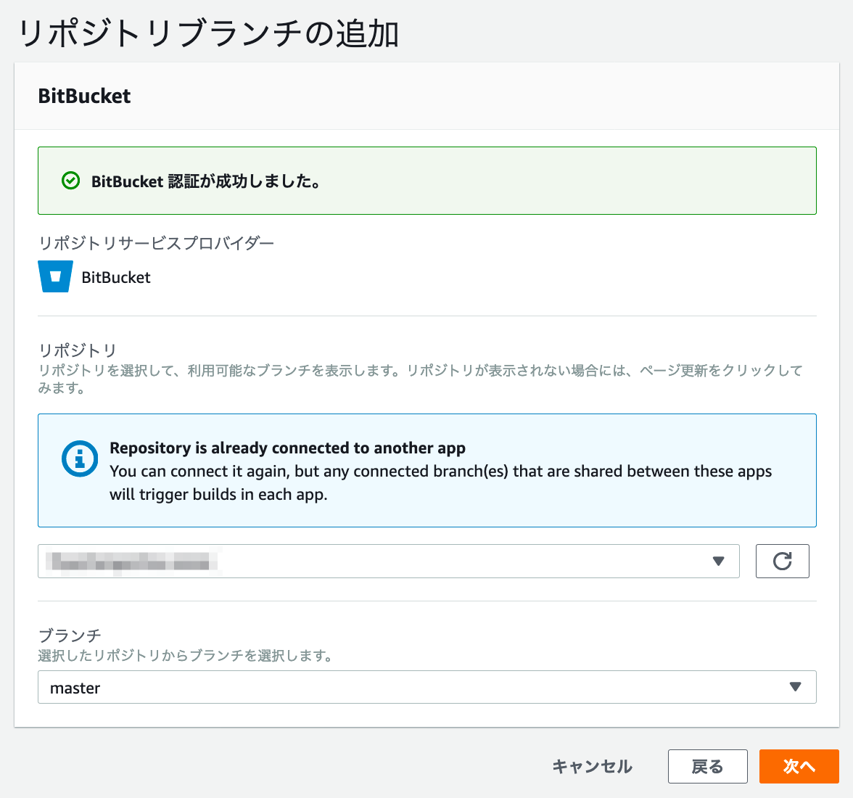
Task: Open the repository dropdown list
Action: (389, 561)
